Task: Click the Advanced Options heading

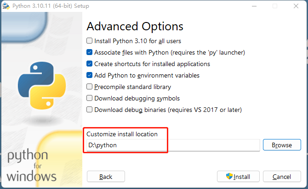Action: (135, 27)
